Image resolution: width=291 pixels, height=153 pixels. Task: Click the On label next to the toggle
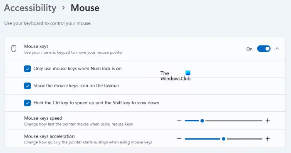[x=249, y=49]
